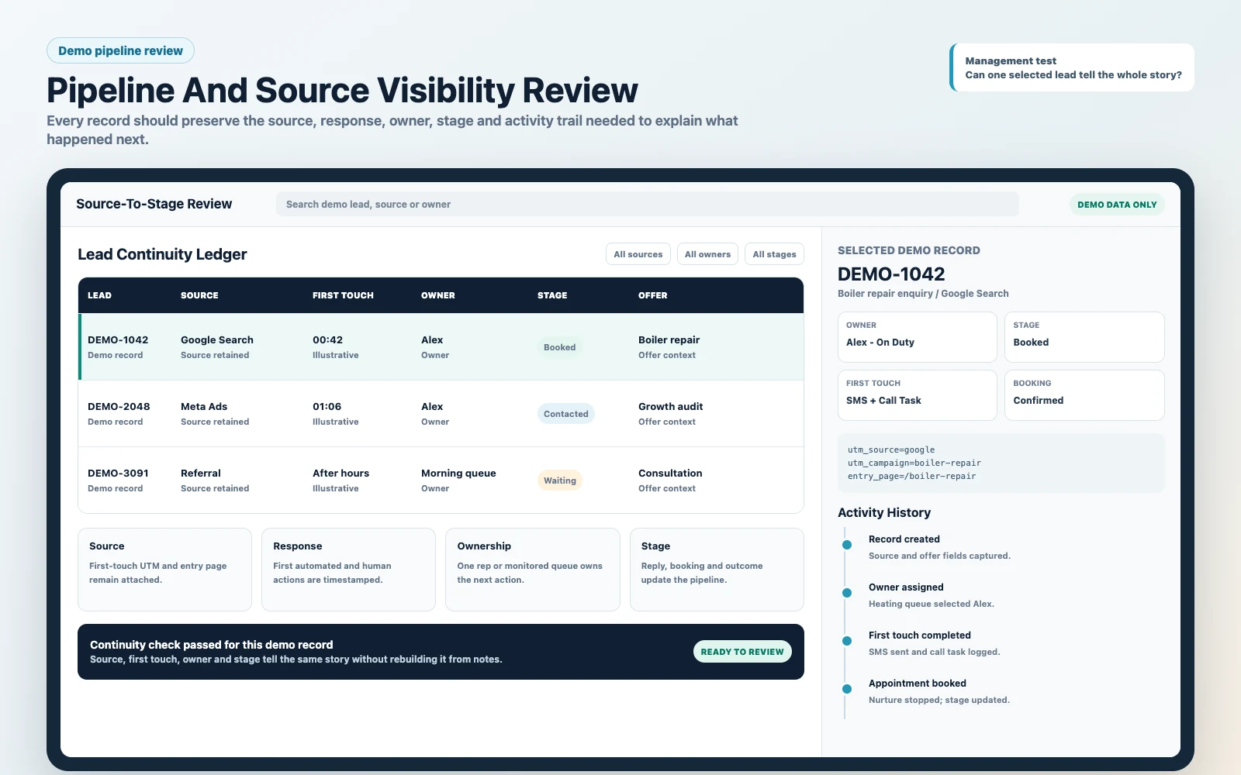Open the Source summary card
Viewport: 1241px width, 775px height.
(164, 570)
